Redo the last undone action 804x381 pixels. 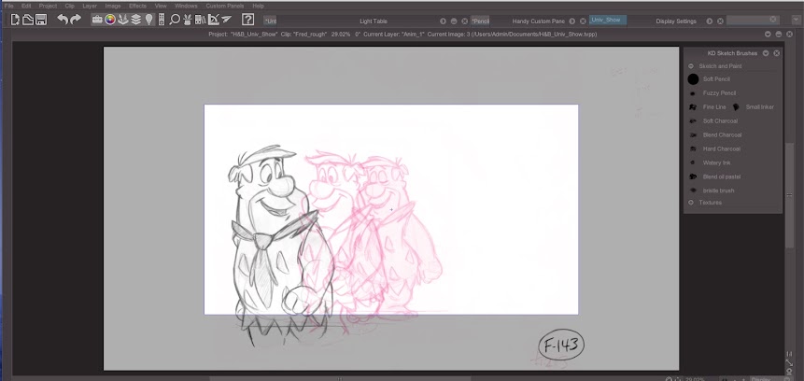coord(76,20)
